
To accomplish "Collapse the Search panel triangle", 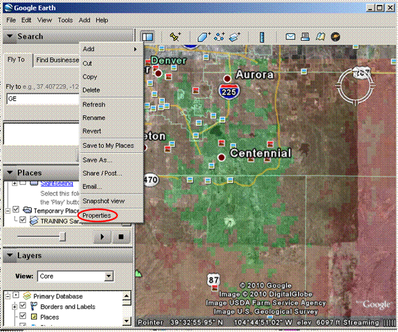I will click(x=10, y=36).
